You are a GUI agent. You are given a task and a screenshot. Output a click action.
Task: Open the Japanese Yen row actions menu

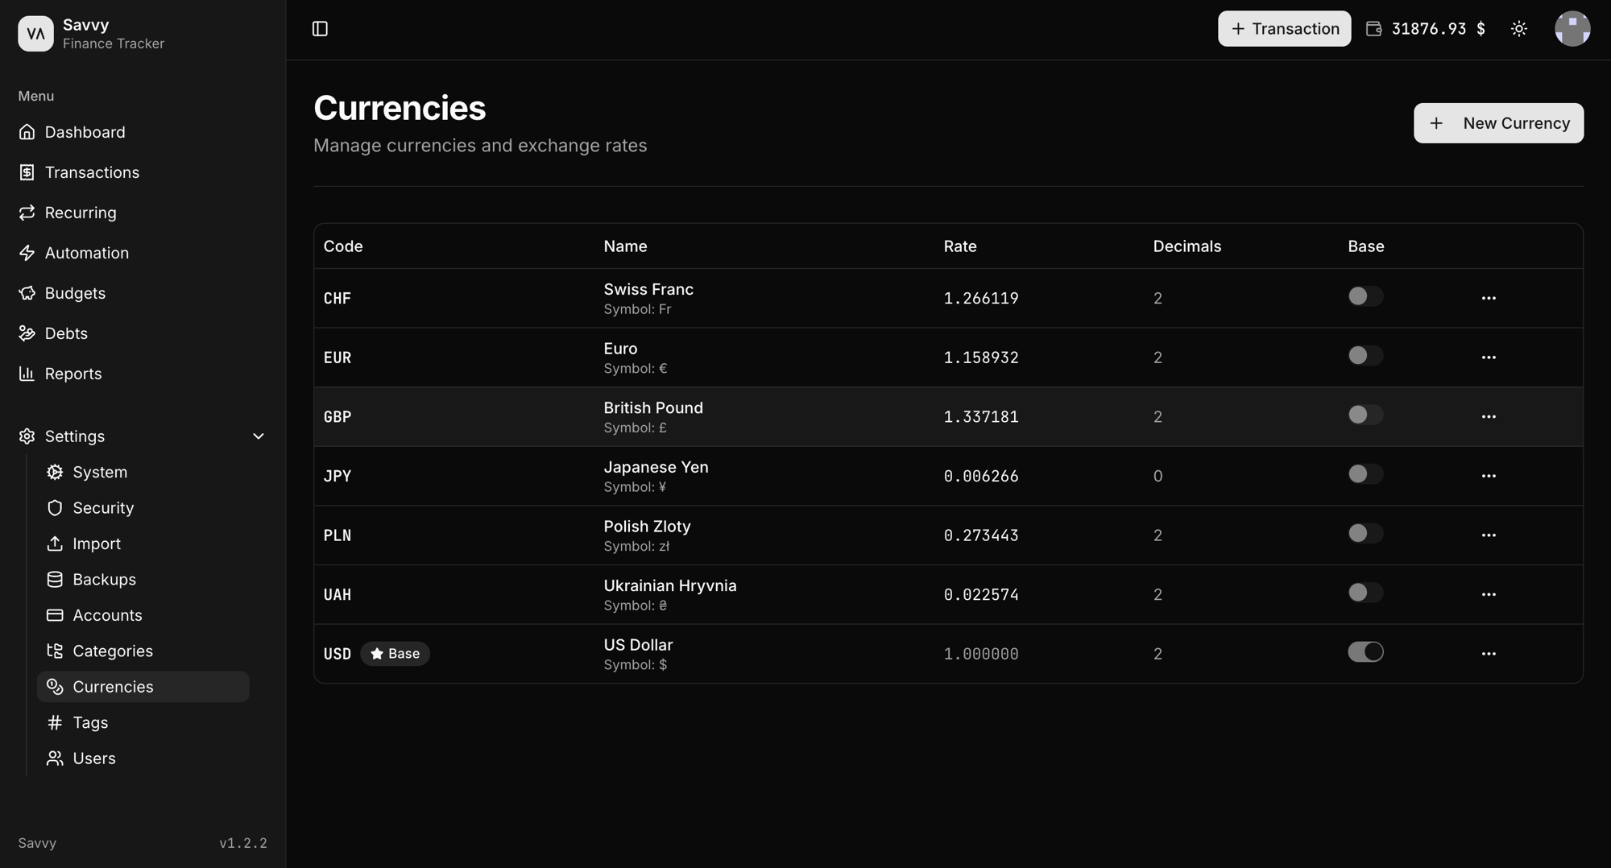(x=1489, y=476)
